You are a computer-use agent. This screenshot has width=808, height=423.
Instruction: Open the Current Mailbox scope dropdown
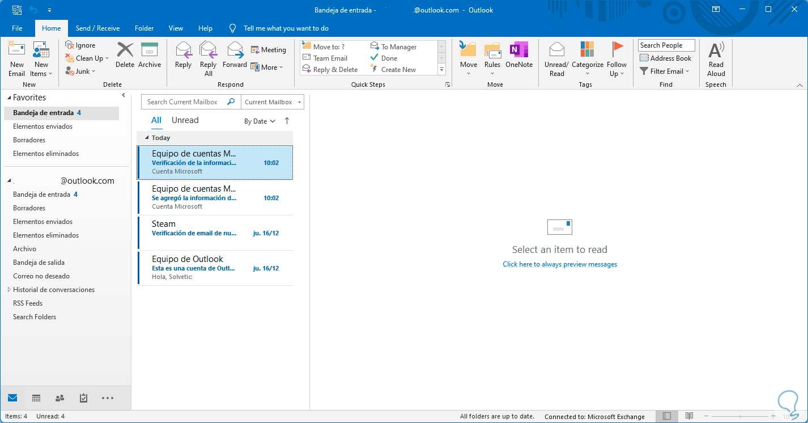[x=273, y=102]
